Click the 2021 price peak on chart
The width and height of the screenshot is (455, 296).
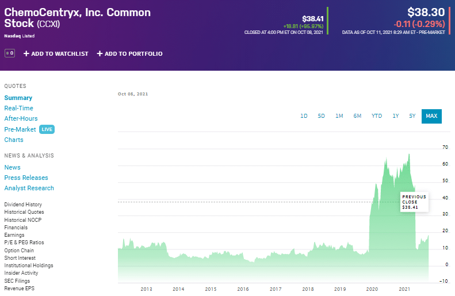tap(409, 155)
